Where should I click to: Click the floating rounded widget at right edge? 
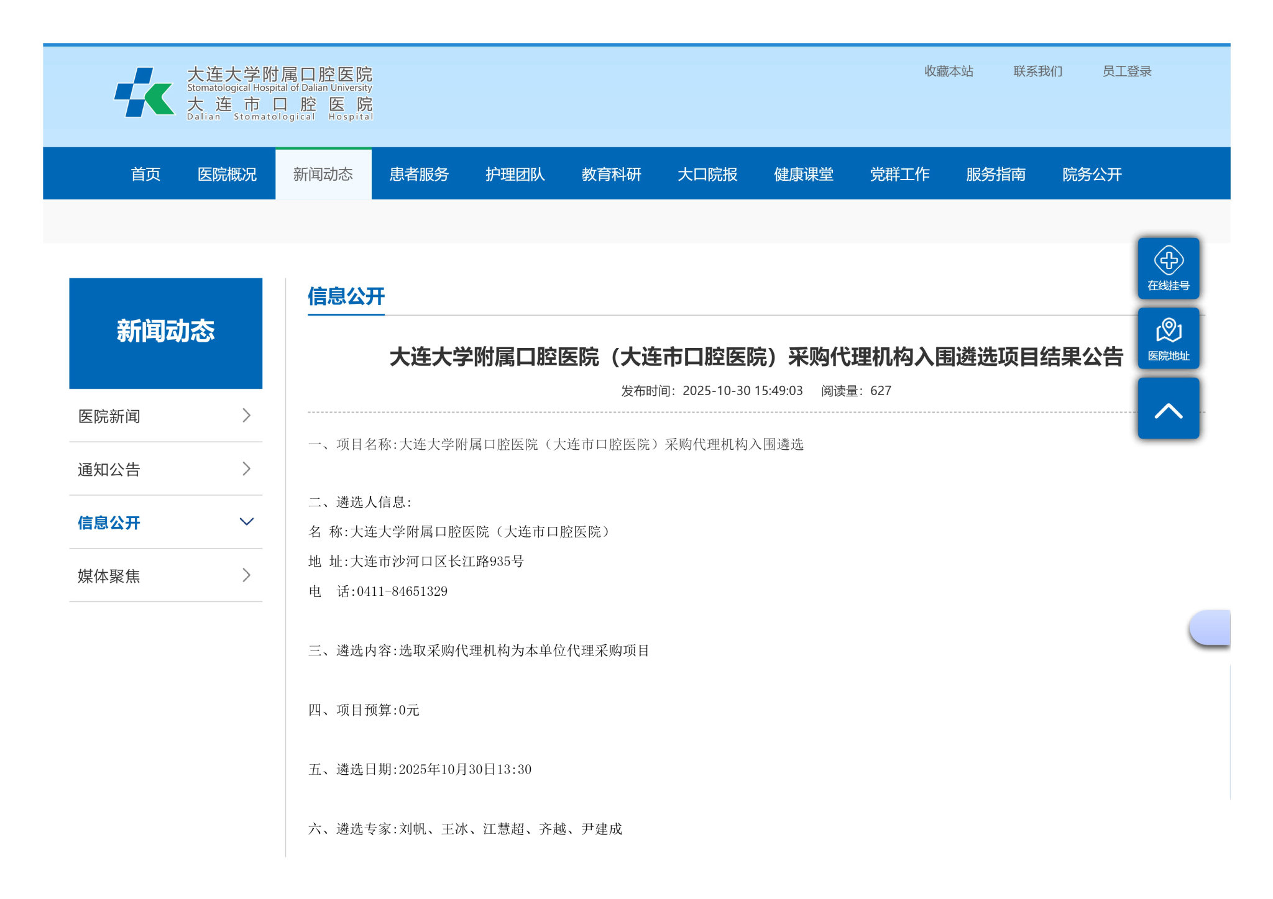point(1211,627)
